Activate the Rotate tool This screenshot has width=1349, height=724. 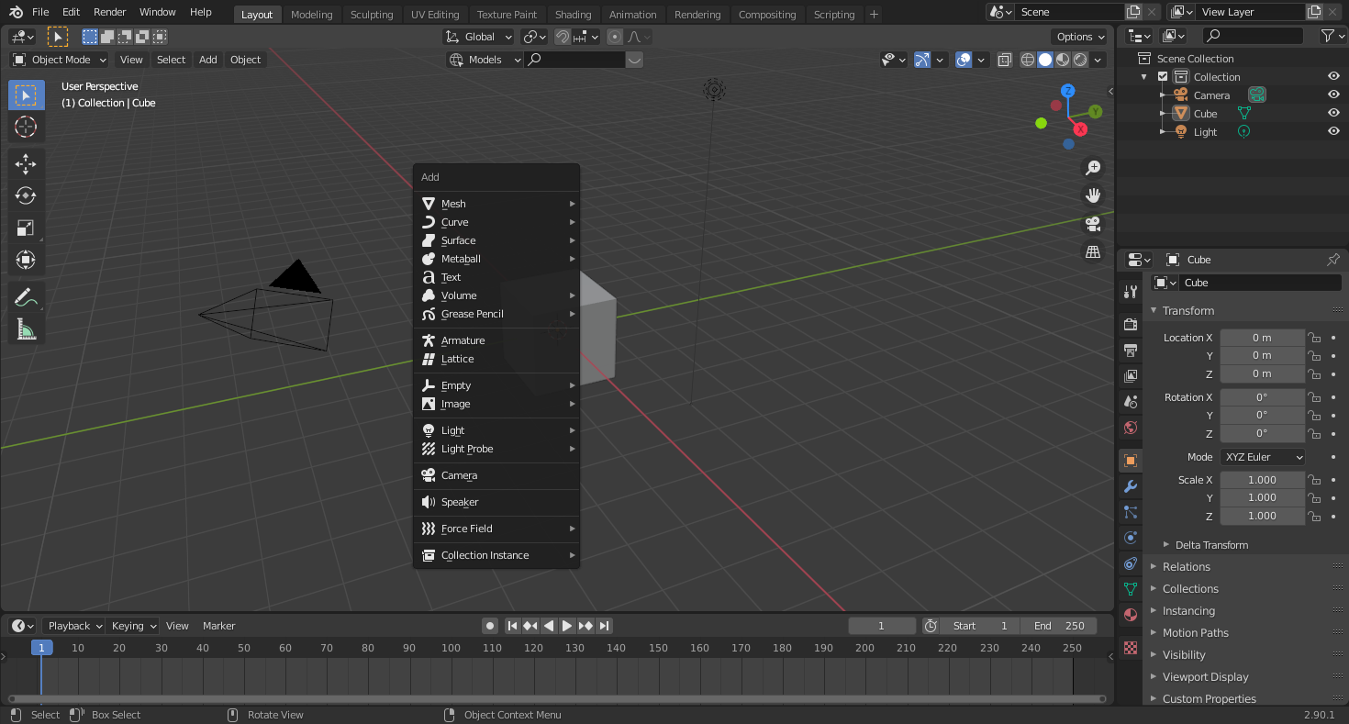coord(26,195)
